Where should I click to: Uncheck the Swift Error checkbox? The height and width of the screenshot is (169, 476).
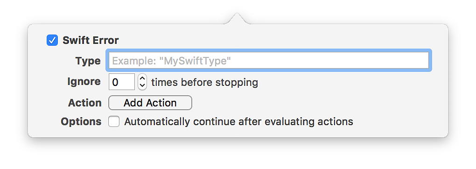pos(52,40)
